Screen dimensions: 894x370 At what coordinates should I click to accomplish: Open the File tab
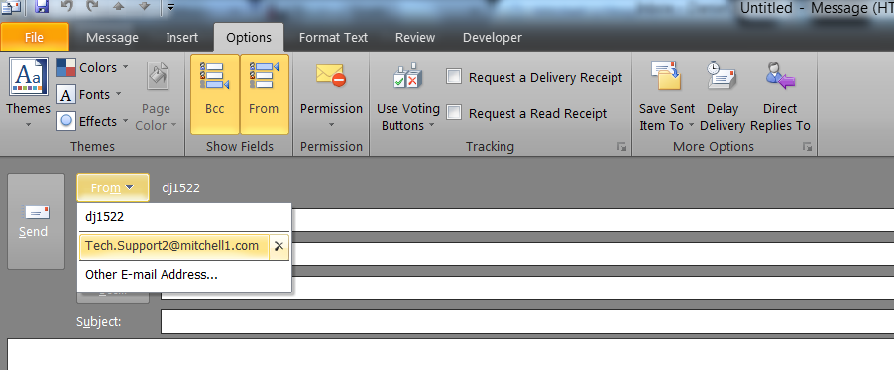pyautogui.click(x=35, y=37)
